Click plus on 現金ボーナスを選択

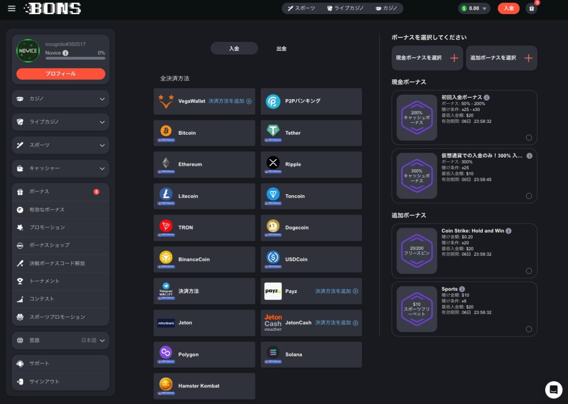pos(454,58)
